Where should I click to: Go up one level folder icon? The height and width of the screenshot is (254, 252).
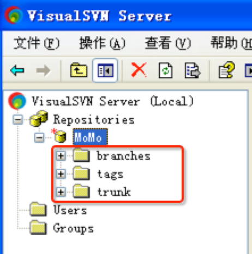point(79,70)
